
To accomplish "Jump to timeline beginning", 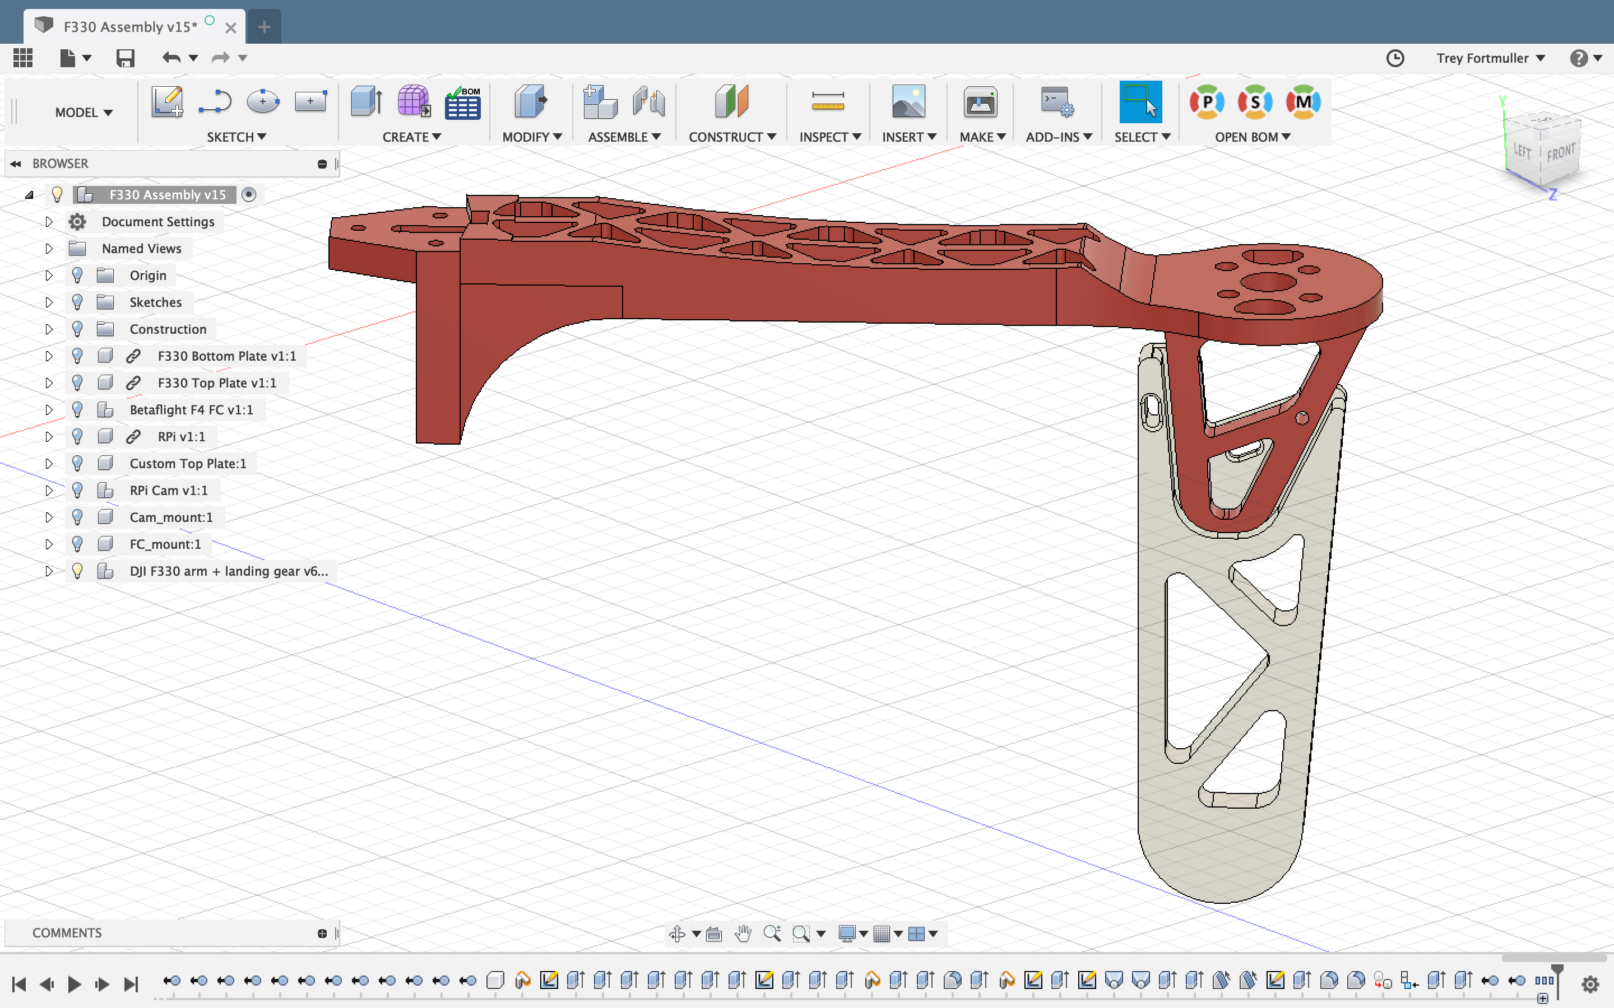I will click(x=18, y=984).
